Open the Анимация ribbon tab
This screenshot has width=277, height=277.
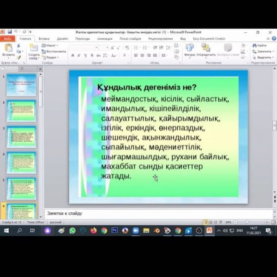pyautogui.click(x=104, y=39)
